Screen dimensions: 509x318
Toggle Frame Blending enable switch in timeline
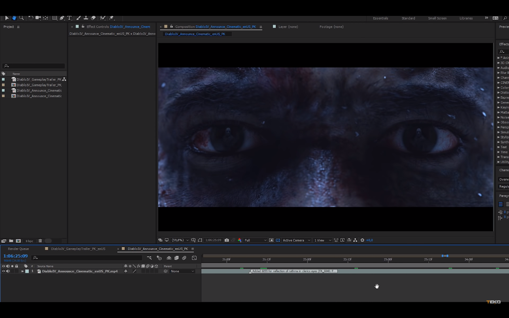[177, 258]
